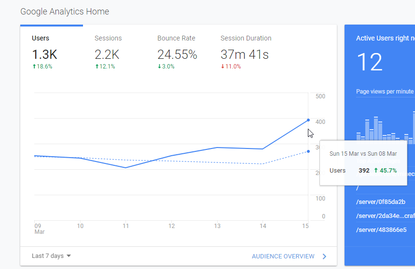The image size is (415, 269).
Task: Click the green down arrow under Bounce Rate
Action: point(159,67)
